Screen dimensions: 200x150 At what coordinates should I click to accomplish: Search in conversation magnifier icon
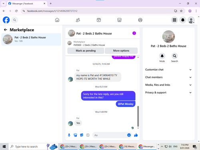[174, 56]
